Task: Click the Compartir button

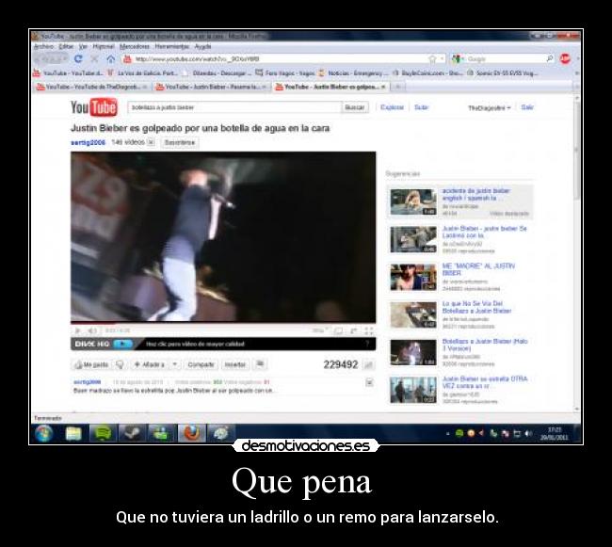Action: 201,364
